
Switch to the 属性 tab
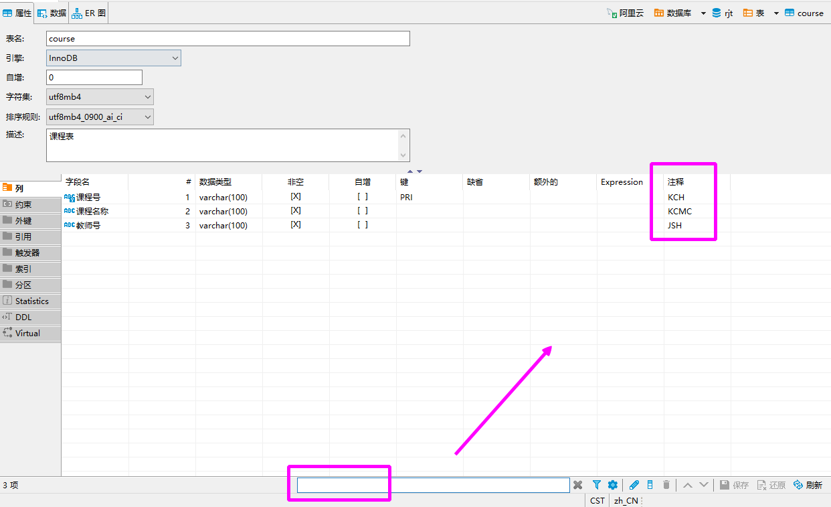(17, 13)
